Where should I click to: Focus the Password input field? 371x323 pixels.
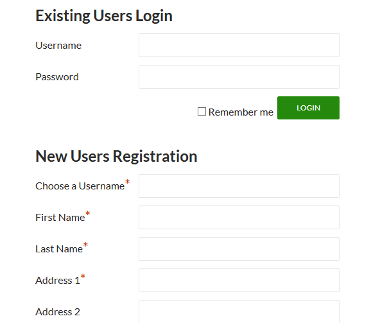click(x=239, y=76)
